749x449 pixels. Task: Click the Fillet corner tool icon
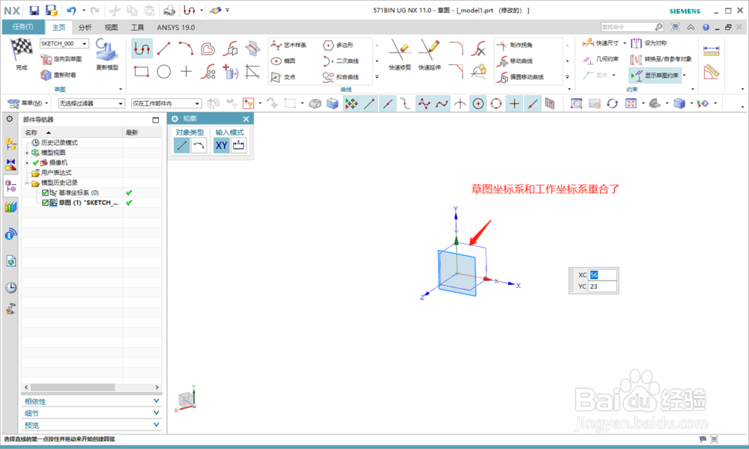(457, 48)
